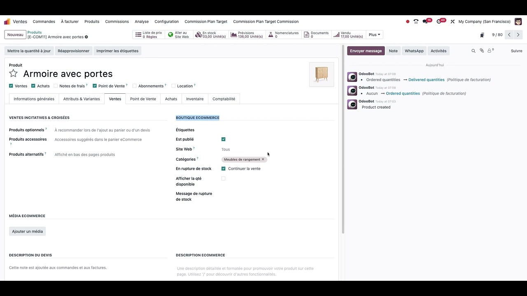
Task: Open the My Company (San Francisco) switcher
Action: click(x=484, y=21)
